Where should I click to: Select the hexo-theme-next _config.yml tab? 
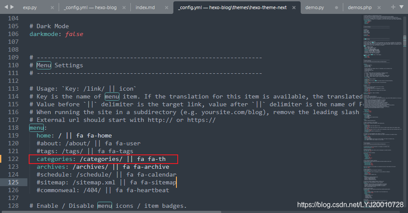point(232,7)
